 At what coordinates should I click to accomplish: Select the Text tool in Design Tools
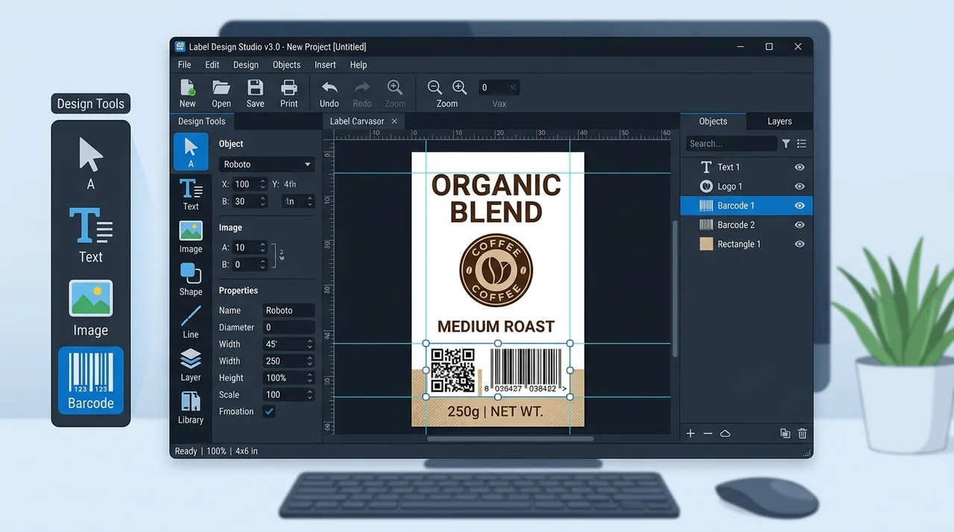[x=191, y=195]
